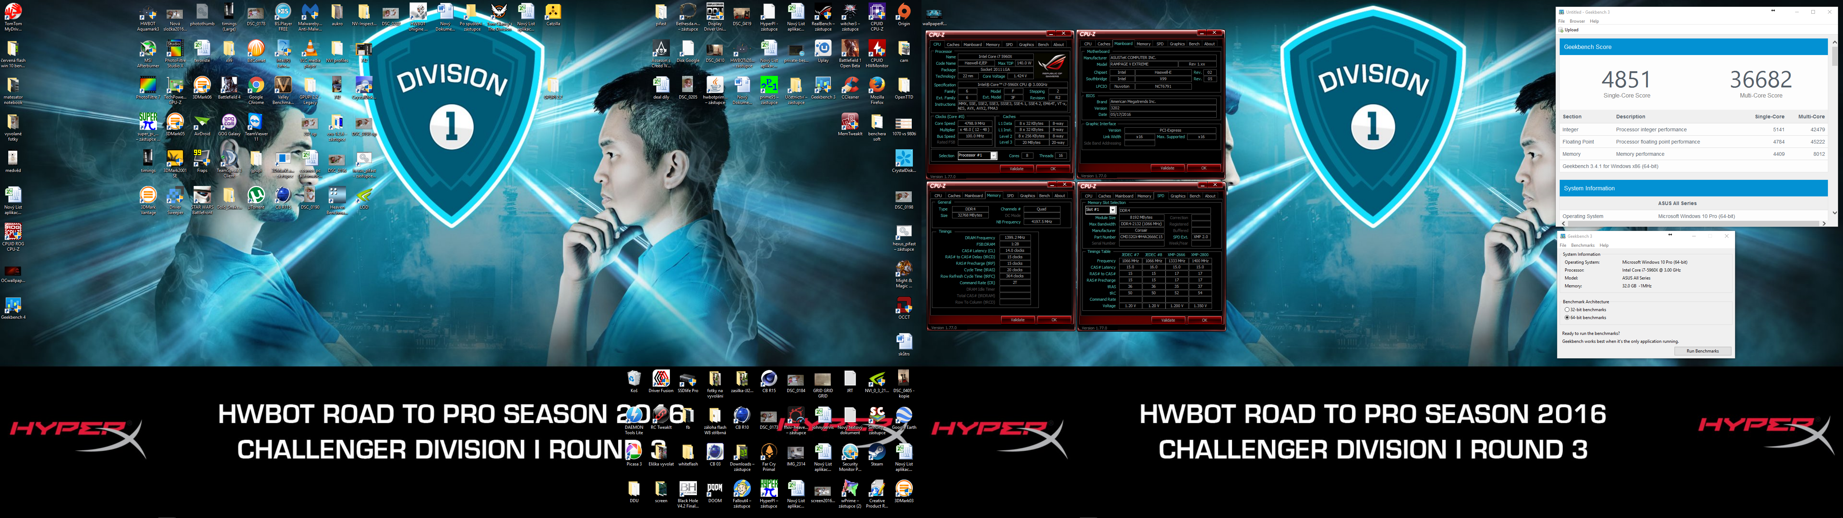The height and width of the screenshot is (518, 1843).
Task: Open the Benchmarks menu in Geekbench 3
Action: tap(1583, 245)
